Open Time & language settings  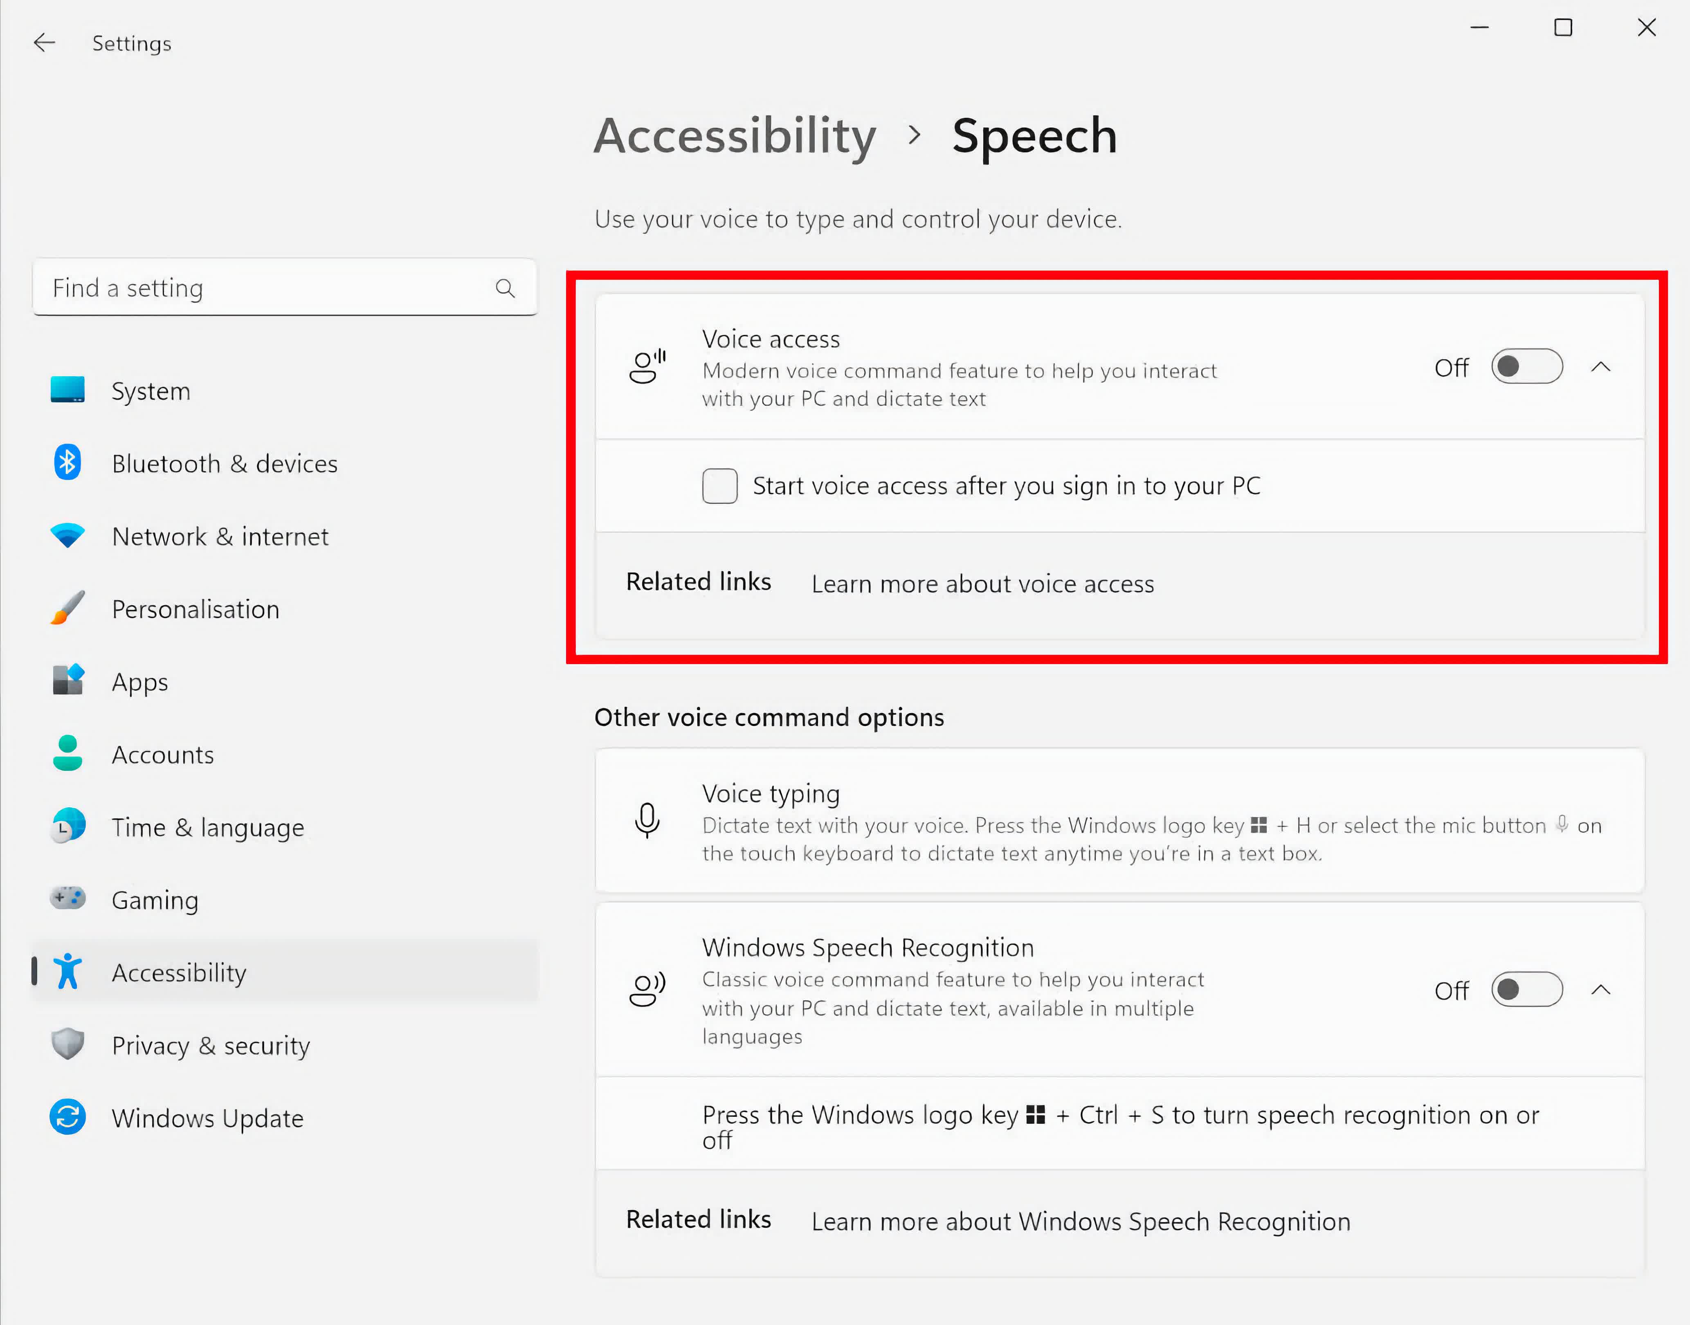[207, 828]
